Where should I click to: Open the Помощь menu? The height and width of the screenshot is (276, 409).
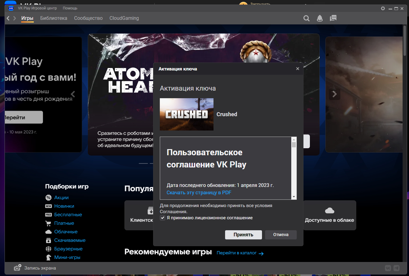click(70, 8)
